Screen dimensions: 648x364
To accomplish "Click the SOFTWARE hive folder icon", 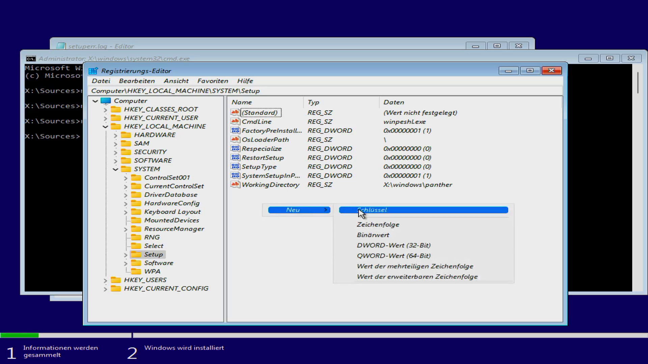I will click(126, 160).
